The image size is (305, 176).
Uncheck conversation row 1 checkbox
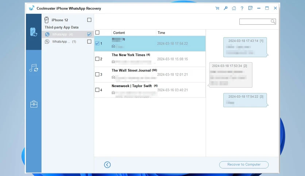pos(97,43)
